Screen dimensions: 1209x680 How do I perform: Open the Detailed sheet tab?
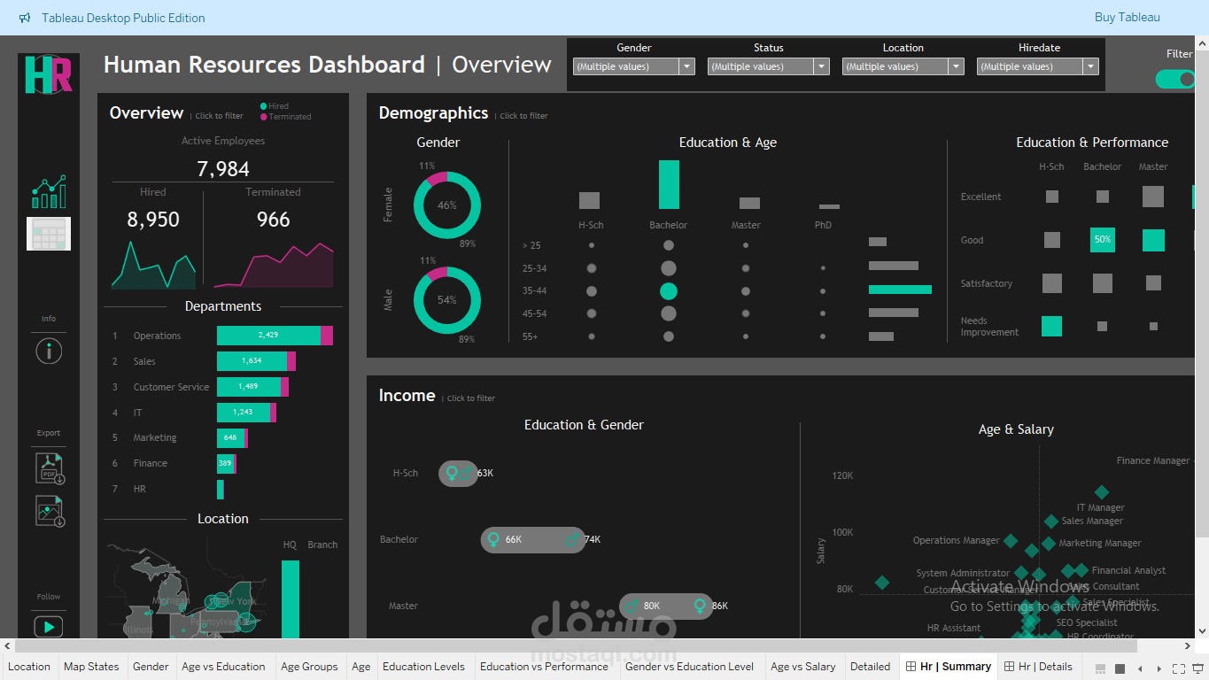(x=870, y=667)
